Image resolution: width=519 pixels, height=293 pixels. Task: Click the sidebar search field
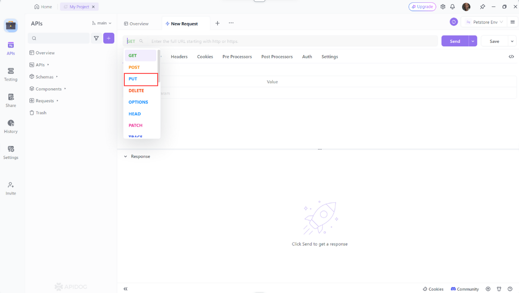point(59,38)
